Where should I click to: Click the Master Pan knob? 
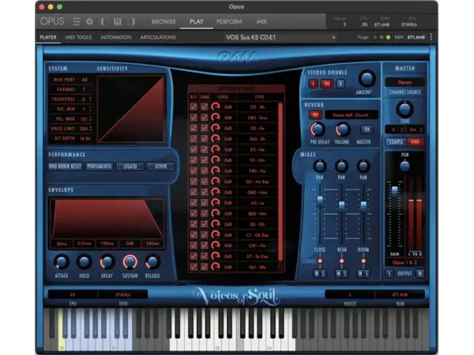404,166
